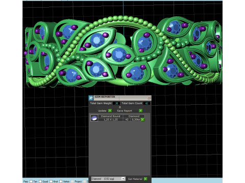Collapse the Gem Reporter summary with the minus toggle
The width and height of the screenshot is (245, 183).
(x=120, y=107)
